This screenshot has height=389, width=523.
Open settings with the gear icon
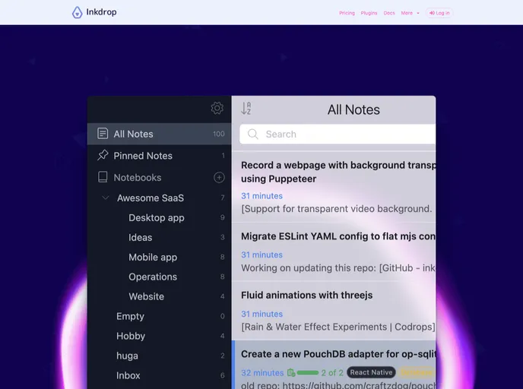pyautogui.click(x=217, y=108)
